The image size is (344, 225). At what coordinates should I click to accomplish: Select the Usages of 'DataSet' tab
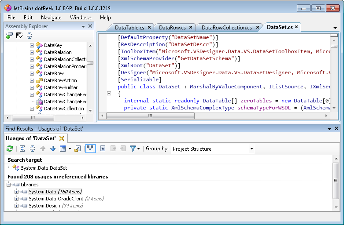[31, 138]
